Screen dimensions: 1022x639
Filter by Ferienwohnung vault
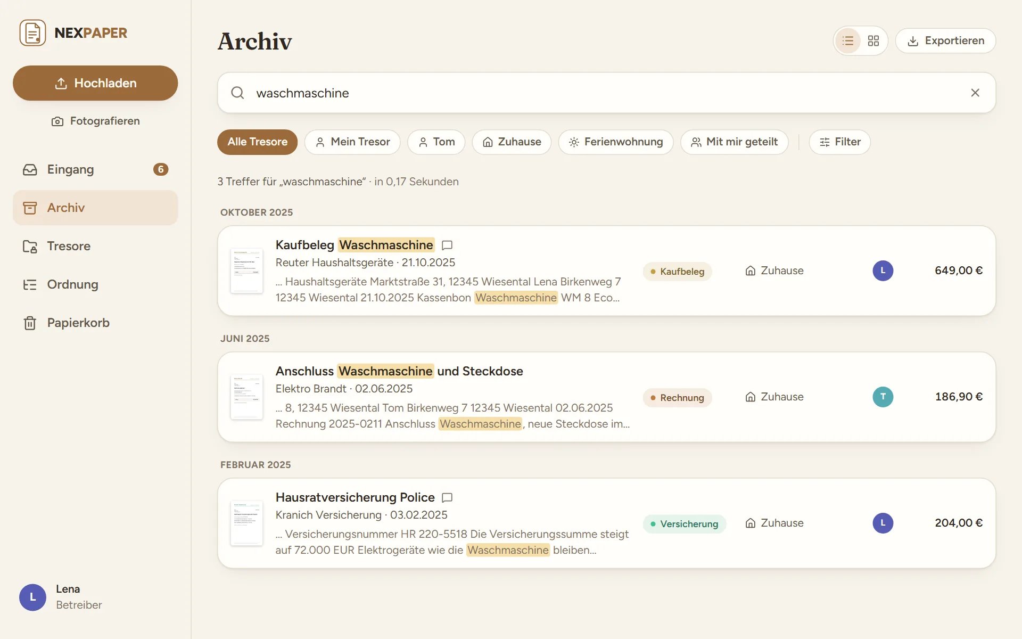pyautogui.click(x=615, y=142)
